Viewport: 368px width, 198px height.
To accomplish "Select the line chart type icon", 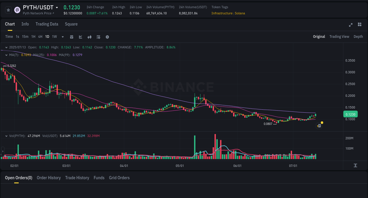I will click(80, 37).
